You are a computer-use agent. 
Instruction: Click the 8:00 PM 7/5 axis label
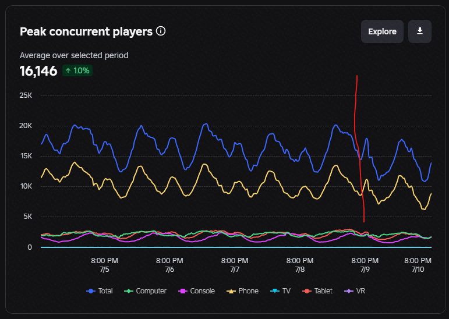104,265
